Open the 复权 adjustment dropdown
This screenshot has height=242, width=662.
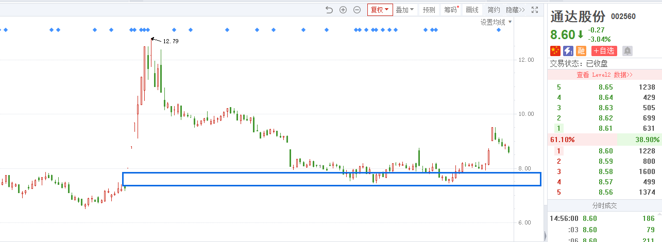tap(380, 10)
